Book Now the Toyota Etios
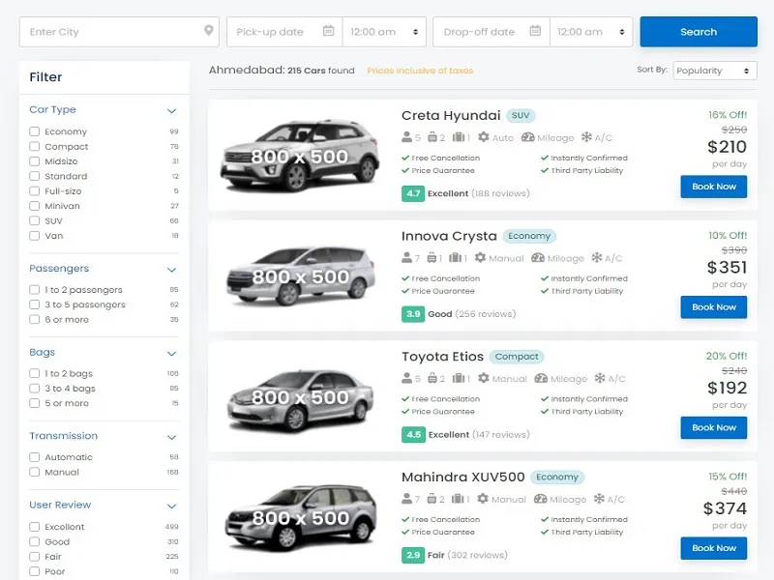This screenshot has height=580, width=774. point(714,427)
